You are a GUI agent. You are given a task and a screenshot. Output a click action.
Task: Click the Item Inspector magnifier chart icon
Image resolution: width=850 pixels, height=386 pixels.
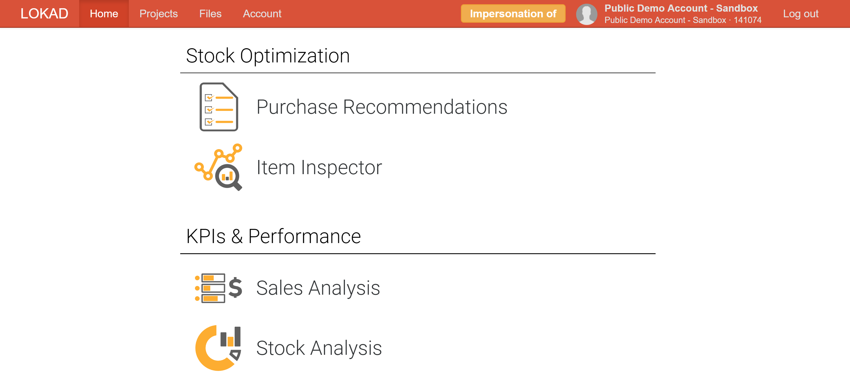pyautogui.click(x=219, y=167)
